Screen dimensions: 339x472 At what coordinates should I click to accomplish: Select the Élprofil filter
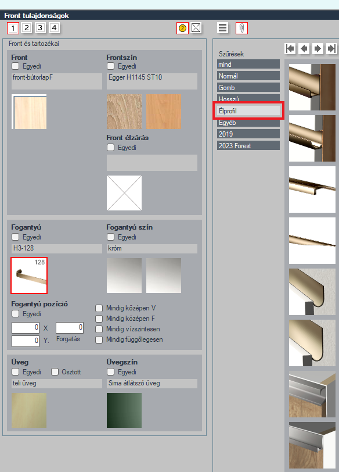click(248, 111)
